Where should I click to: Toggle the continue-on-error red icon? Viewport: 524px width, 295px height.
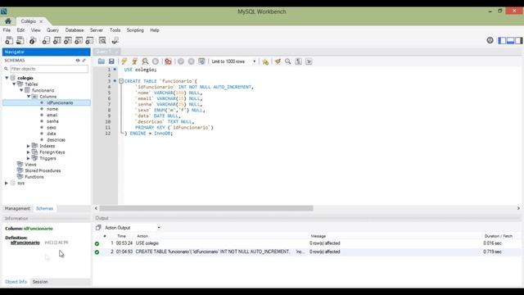point(168,61)
